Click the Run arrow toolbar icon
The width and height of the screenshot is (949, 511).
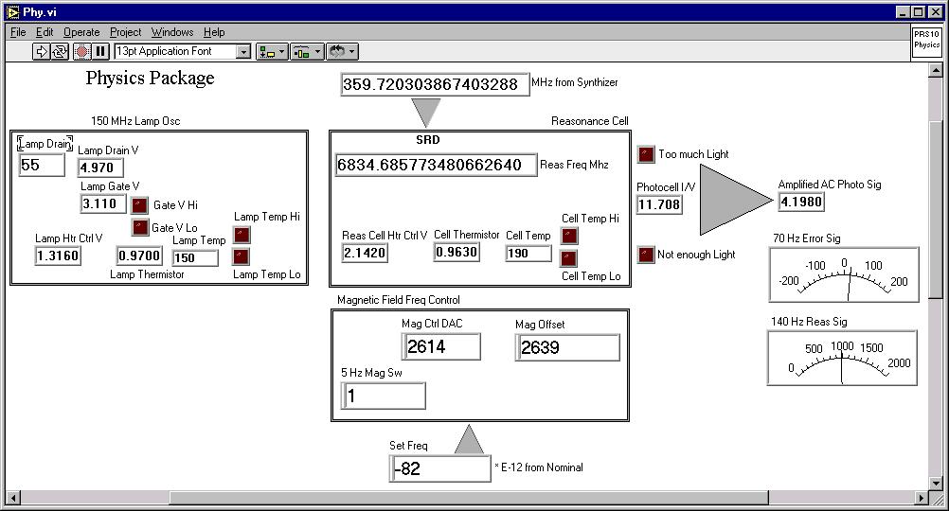tap(41, 51)
